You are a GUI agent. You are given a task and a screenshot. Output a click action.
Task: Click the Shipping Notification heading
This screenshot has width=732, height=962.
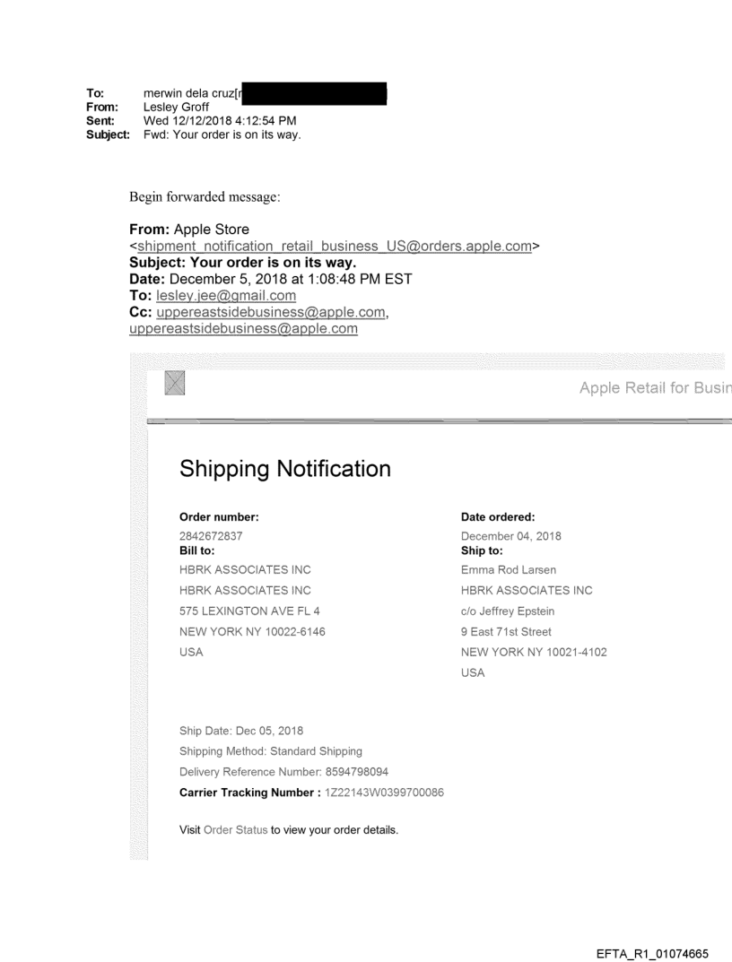(285, 469)
